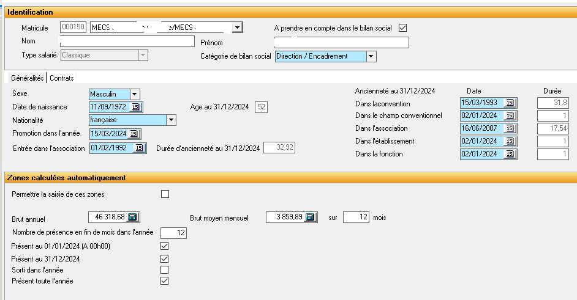This screenshot has height=300, width=577.
Task: Open calendar for Dans l'établissement date
Action: [x=510, y=142]
